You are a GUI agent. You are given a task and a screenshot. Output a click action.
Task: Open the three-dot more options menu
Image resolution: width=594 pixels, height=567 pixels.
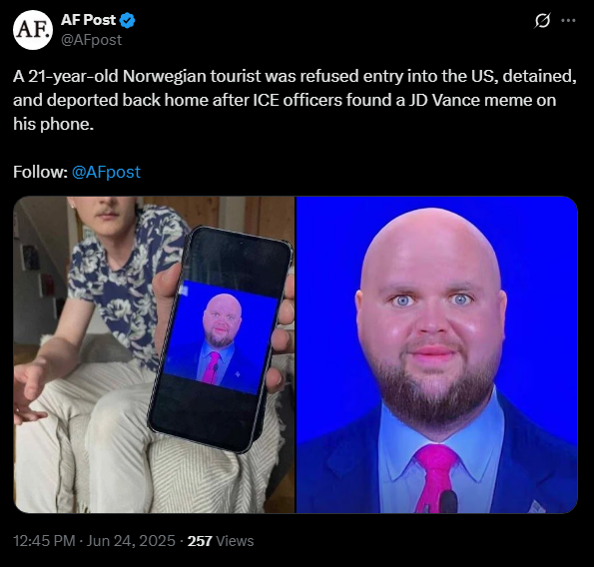pos(568,20)
